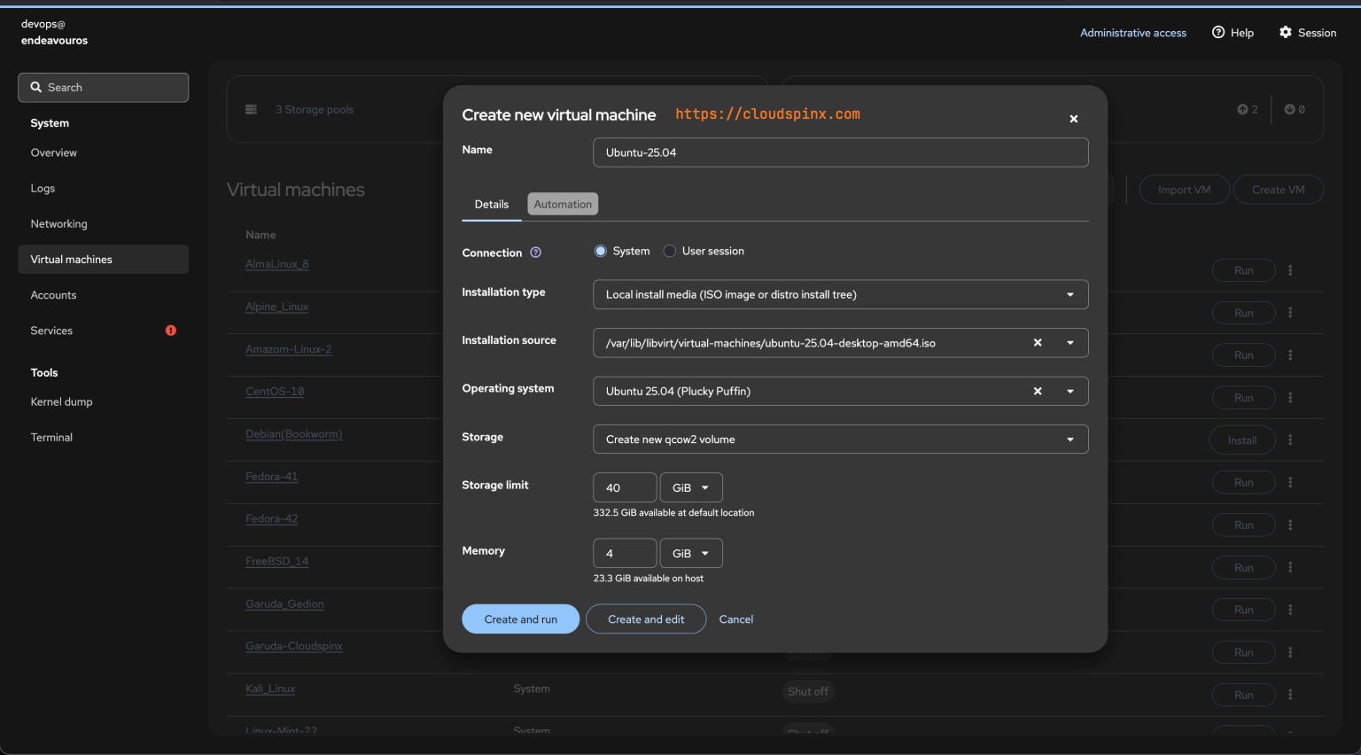Clear the Installation source path with X icon

(1038, 343)
